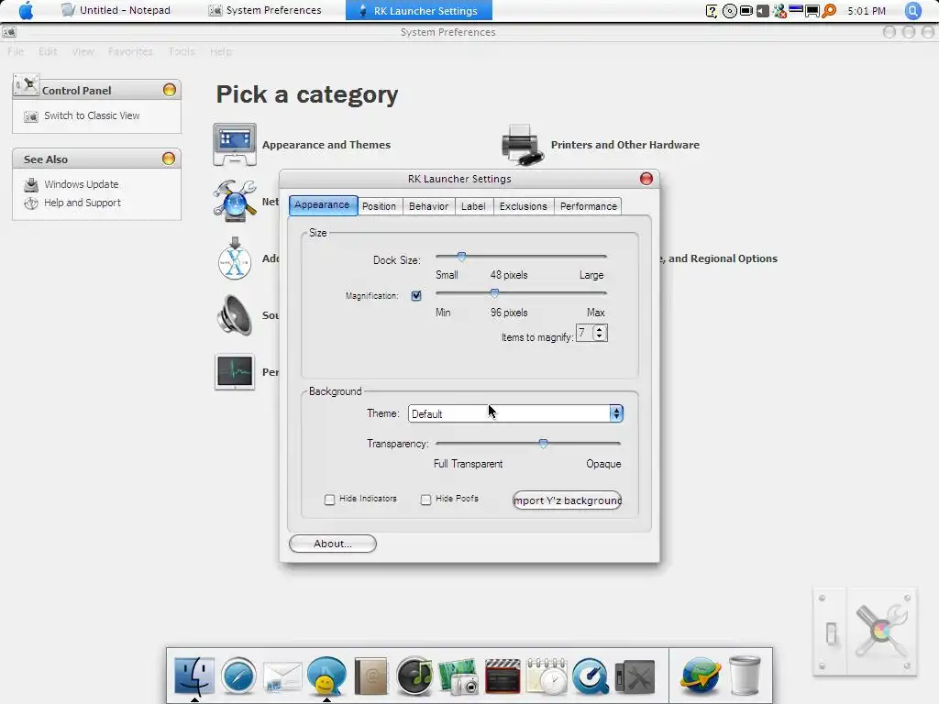The width and height of the screenshot is (939, 704).
Task: Open the Help and Support link
Action: click(82, 203)
